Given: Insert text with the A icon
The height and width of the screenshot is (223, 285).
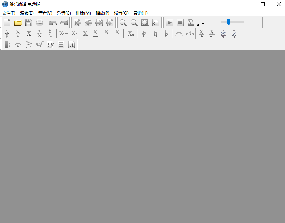Looking at the screenshot, I should click(72, 45).
